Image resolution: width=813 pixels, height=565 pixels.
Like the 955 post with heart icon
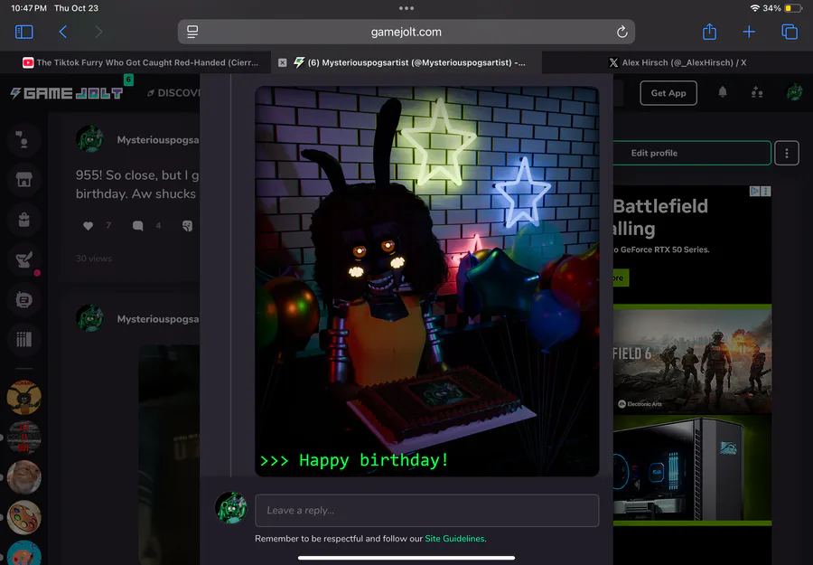click(89, 226)
